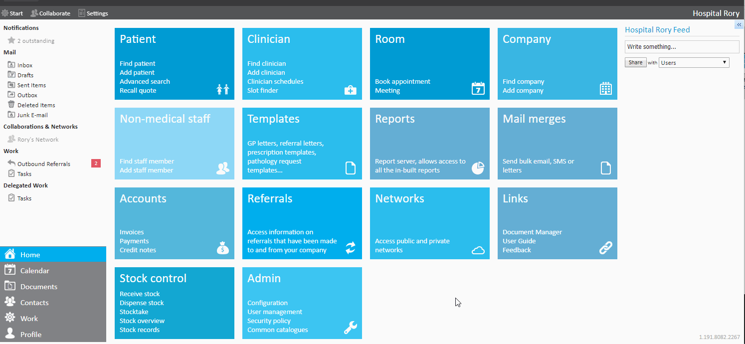Click the money bag icon on Accounts tile
The height and width of the screenshot is (344, 745).
click(222, 248)
